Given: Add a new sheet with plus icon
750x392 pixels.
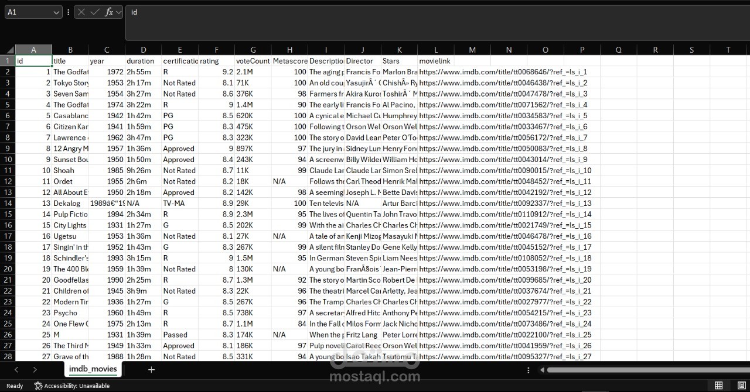Looking at the screenshot, I should (x=151, y=370).
